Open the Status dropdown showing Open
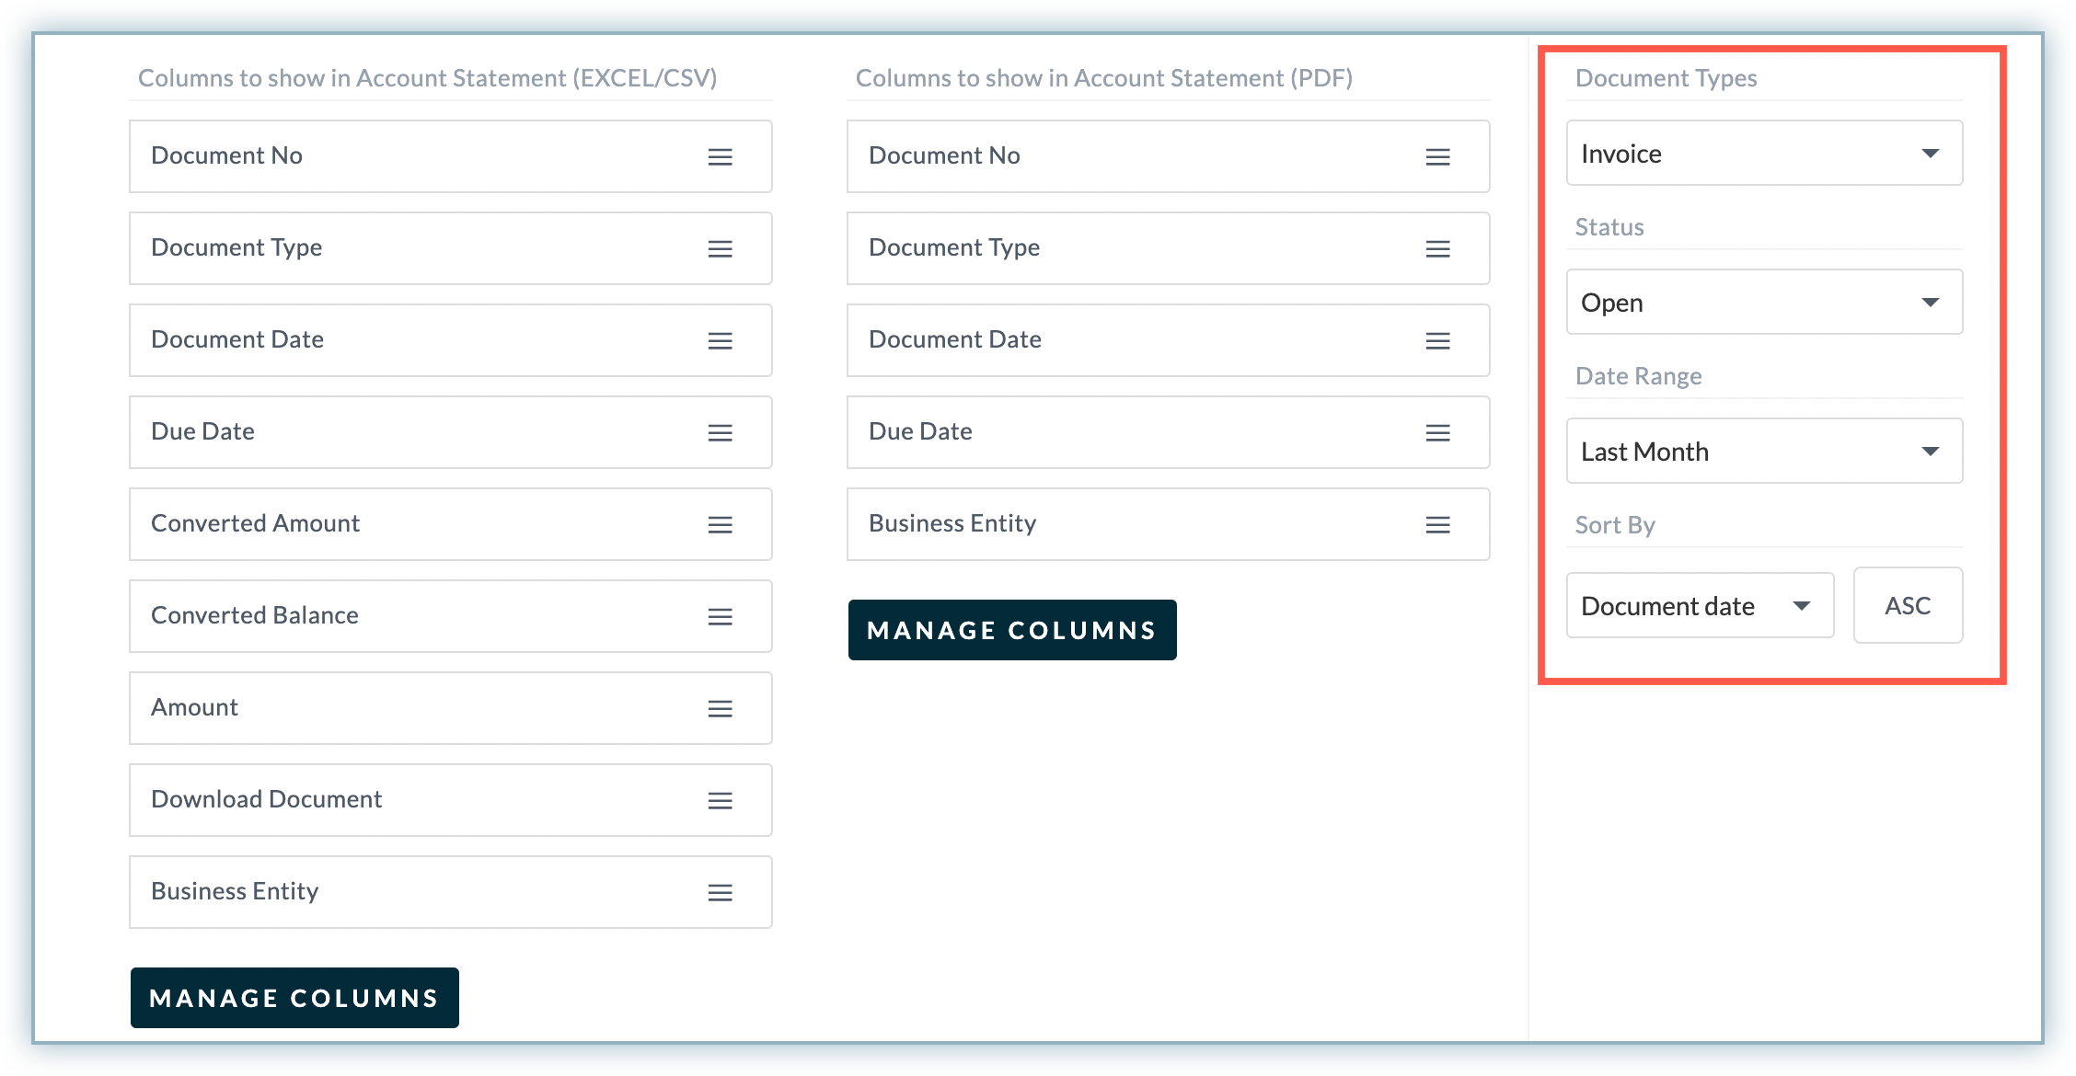This screenshot has height=1076, width=2076. pyautogui.click(x=1764, y=302)
